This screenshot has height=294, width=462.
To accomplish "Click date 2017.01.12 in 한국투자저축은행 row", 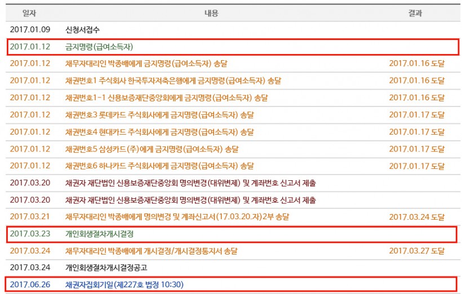I will coord(30,81).
